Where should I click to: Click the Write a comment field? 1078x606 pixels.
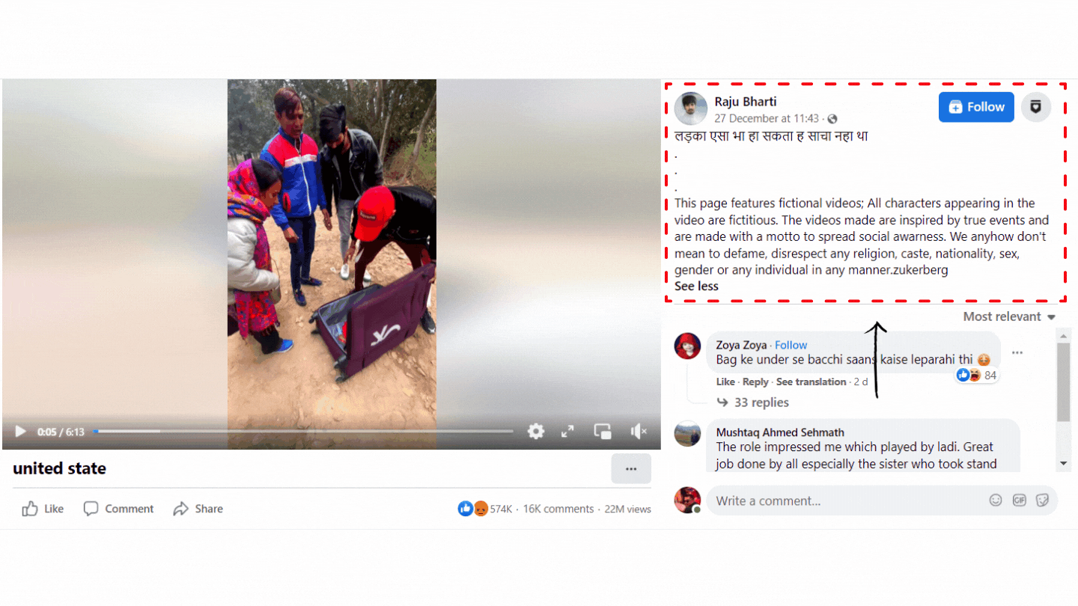click(x=847, y=501)
